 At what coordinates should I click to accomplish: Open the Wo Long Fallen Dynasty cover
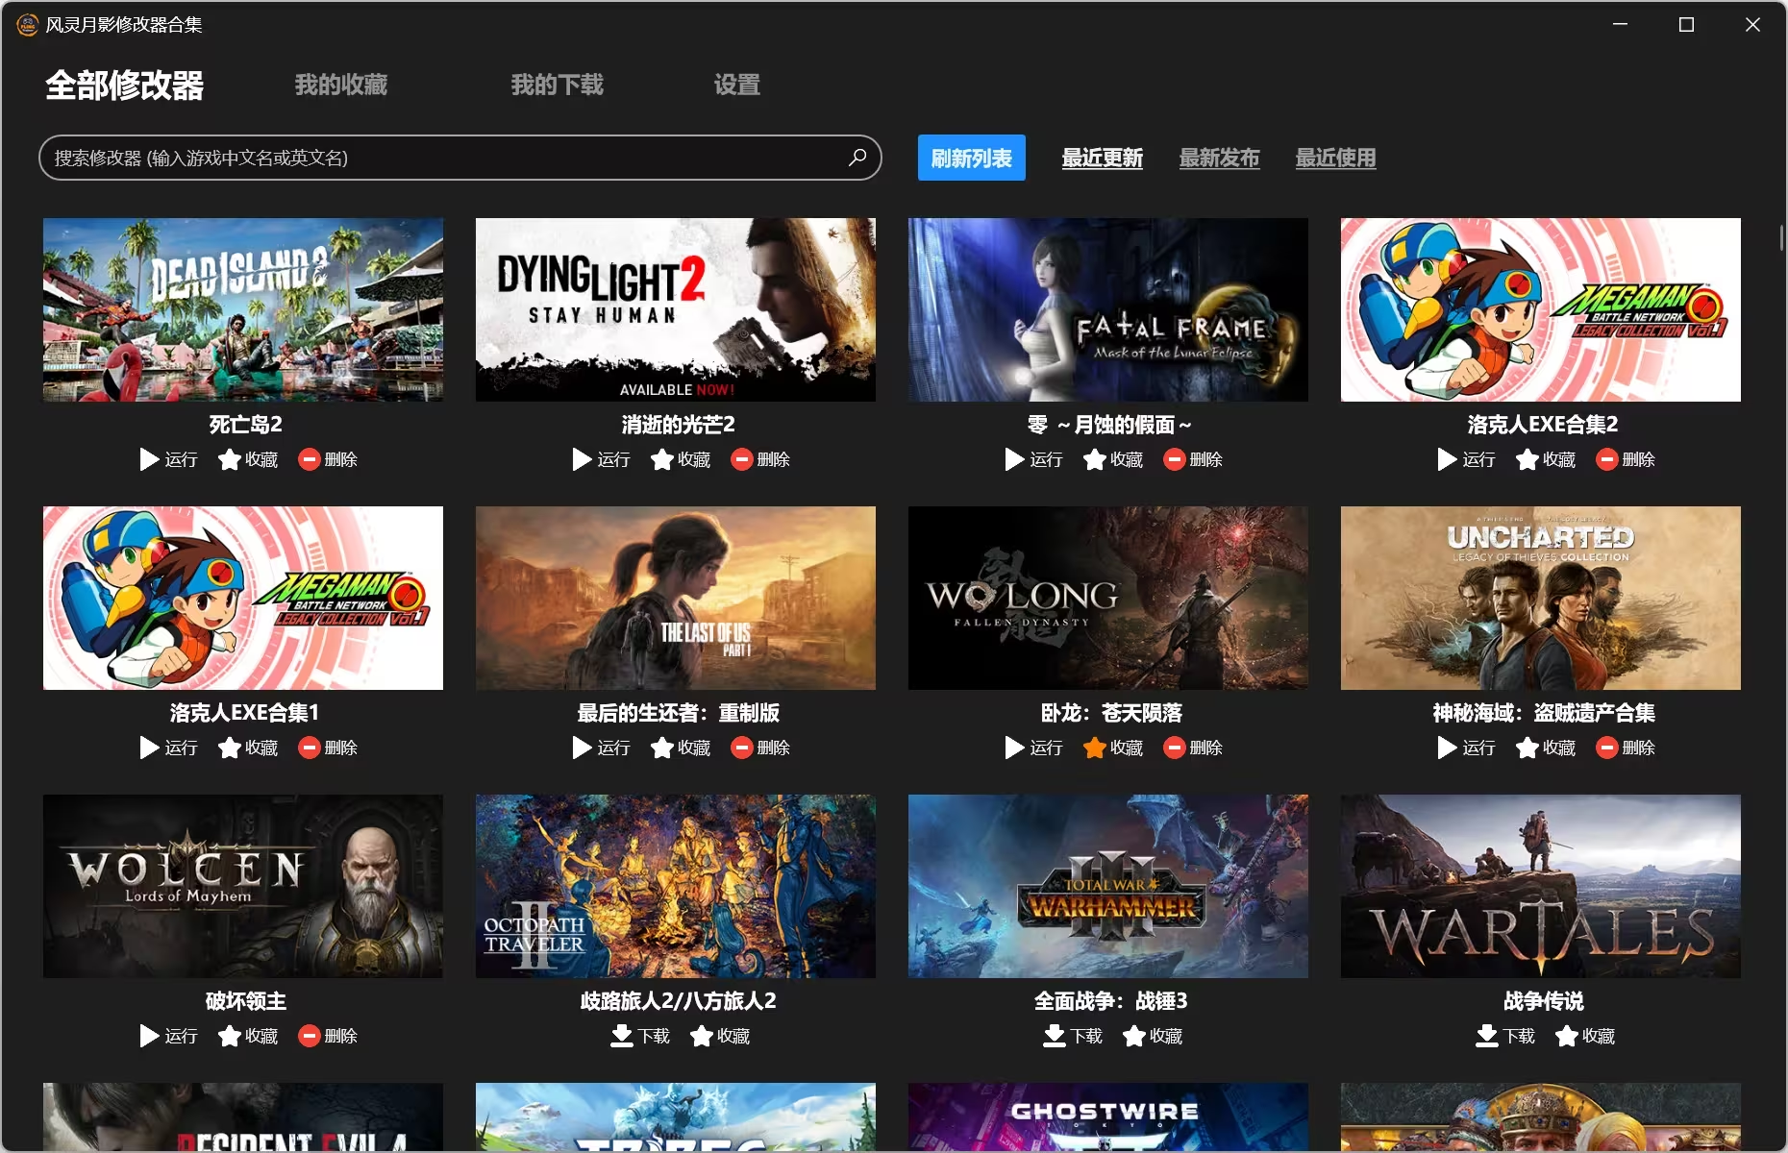tap(1108, 598)
